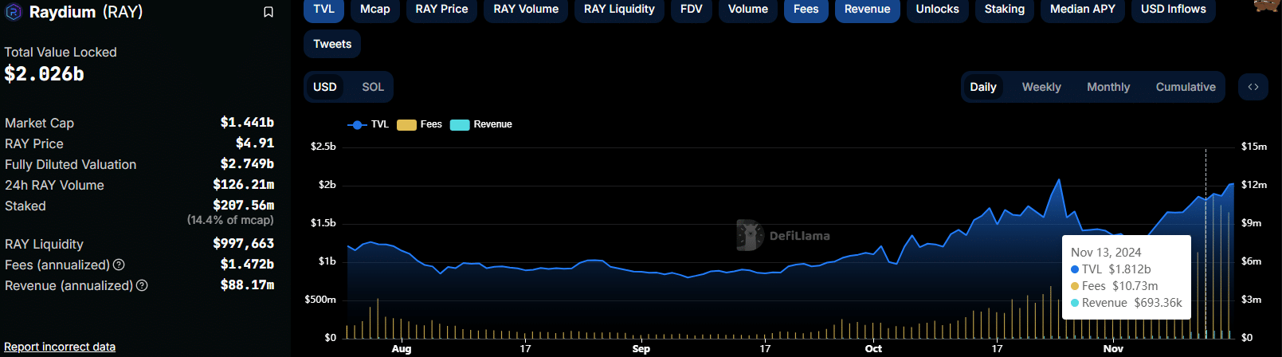Click the Oct x-axis date label
The width and height of the screenshot is (1282, 357).
point(873,348)
